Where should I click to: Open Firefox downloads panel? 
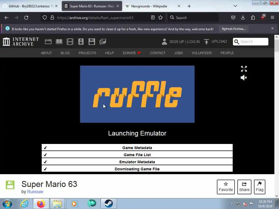[x=243, y=17]
